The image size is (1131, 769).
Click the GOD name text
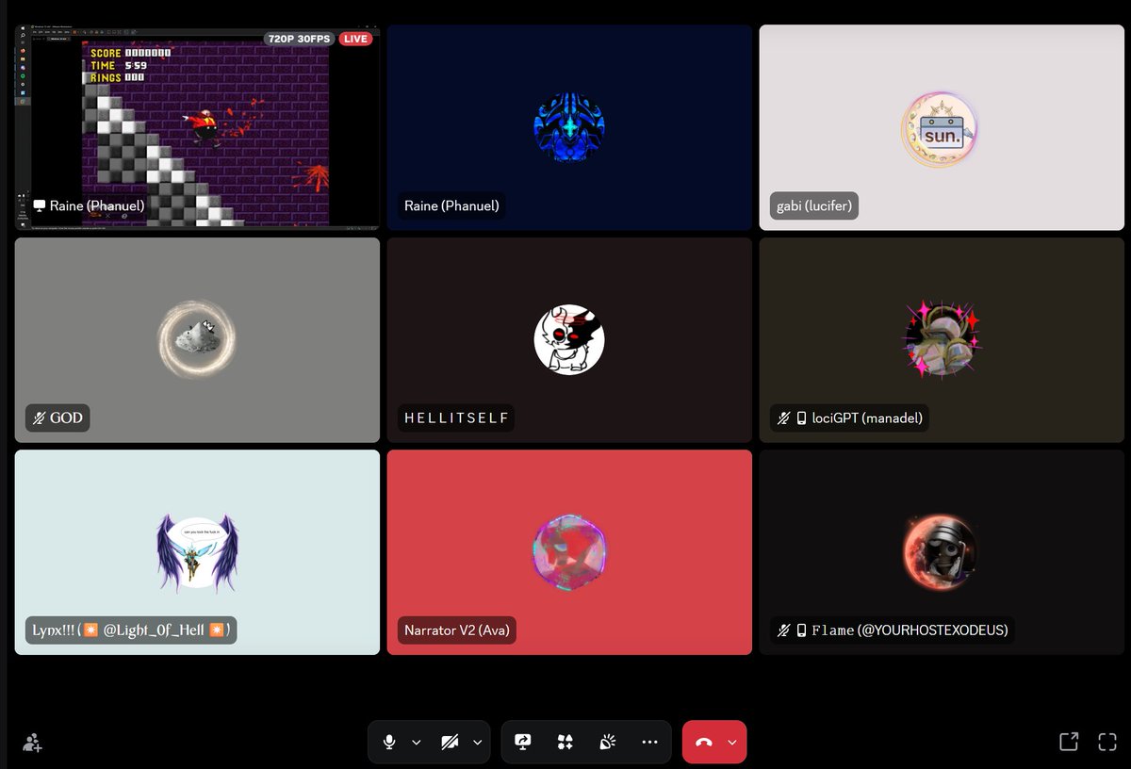(66, 418)
